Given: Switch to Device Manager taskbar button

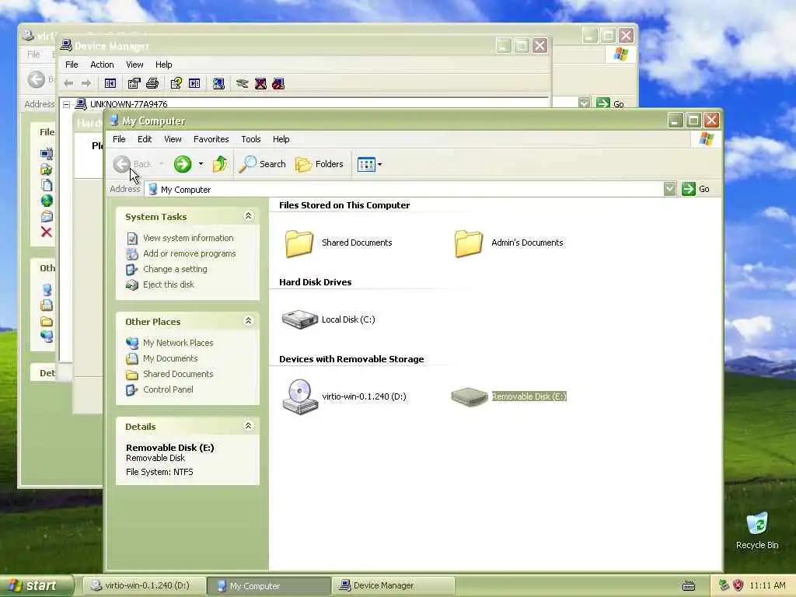Looking at the screenshot, I should click(x=393, y=585).
